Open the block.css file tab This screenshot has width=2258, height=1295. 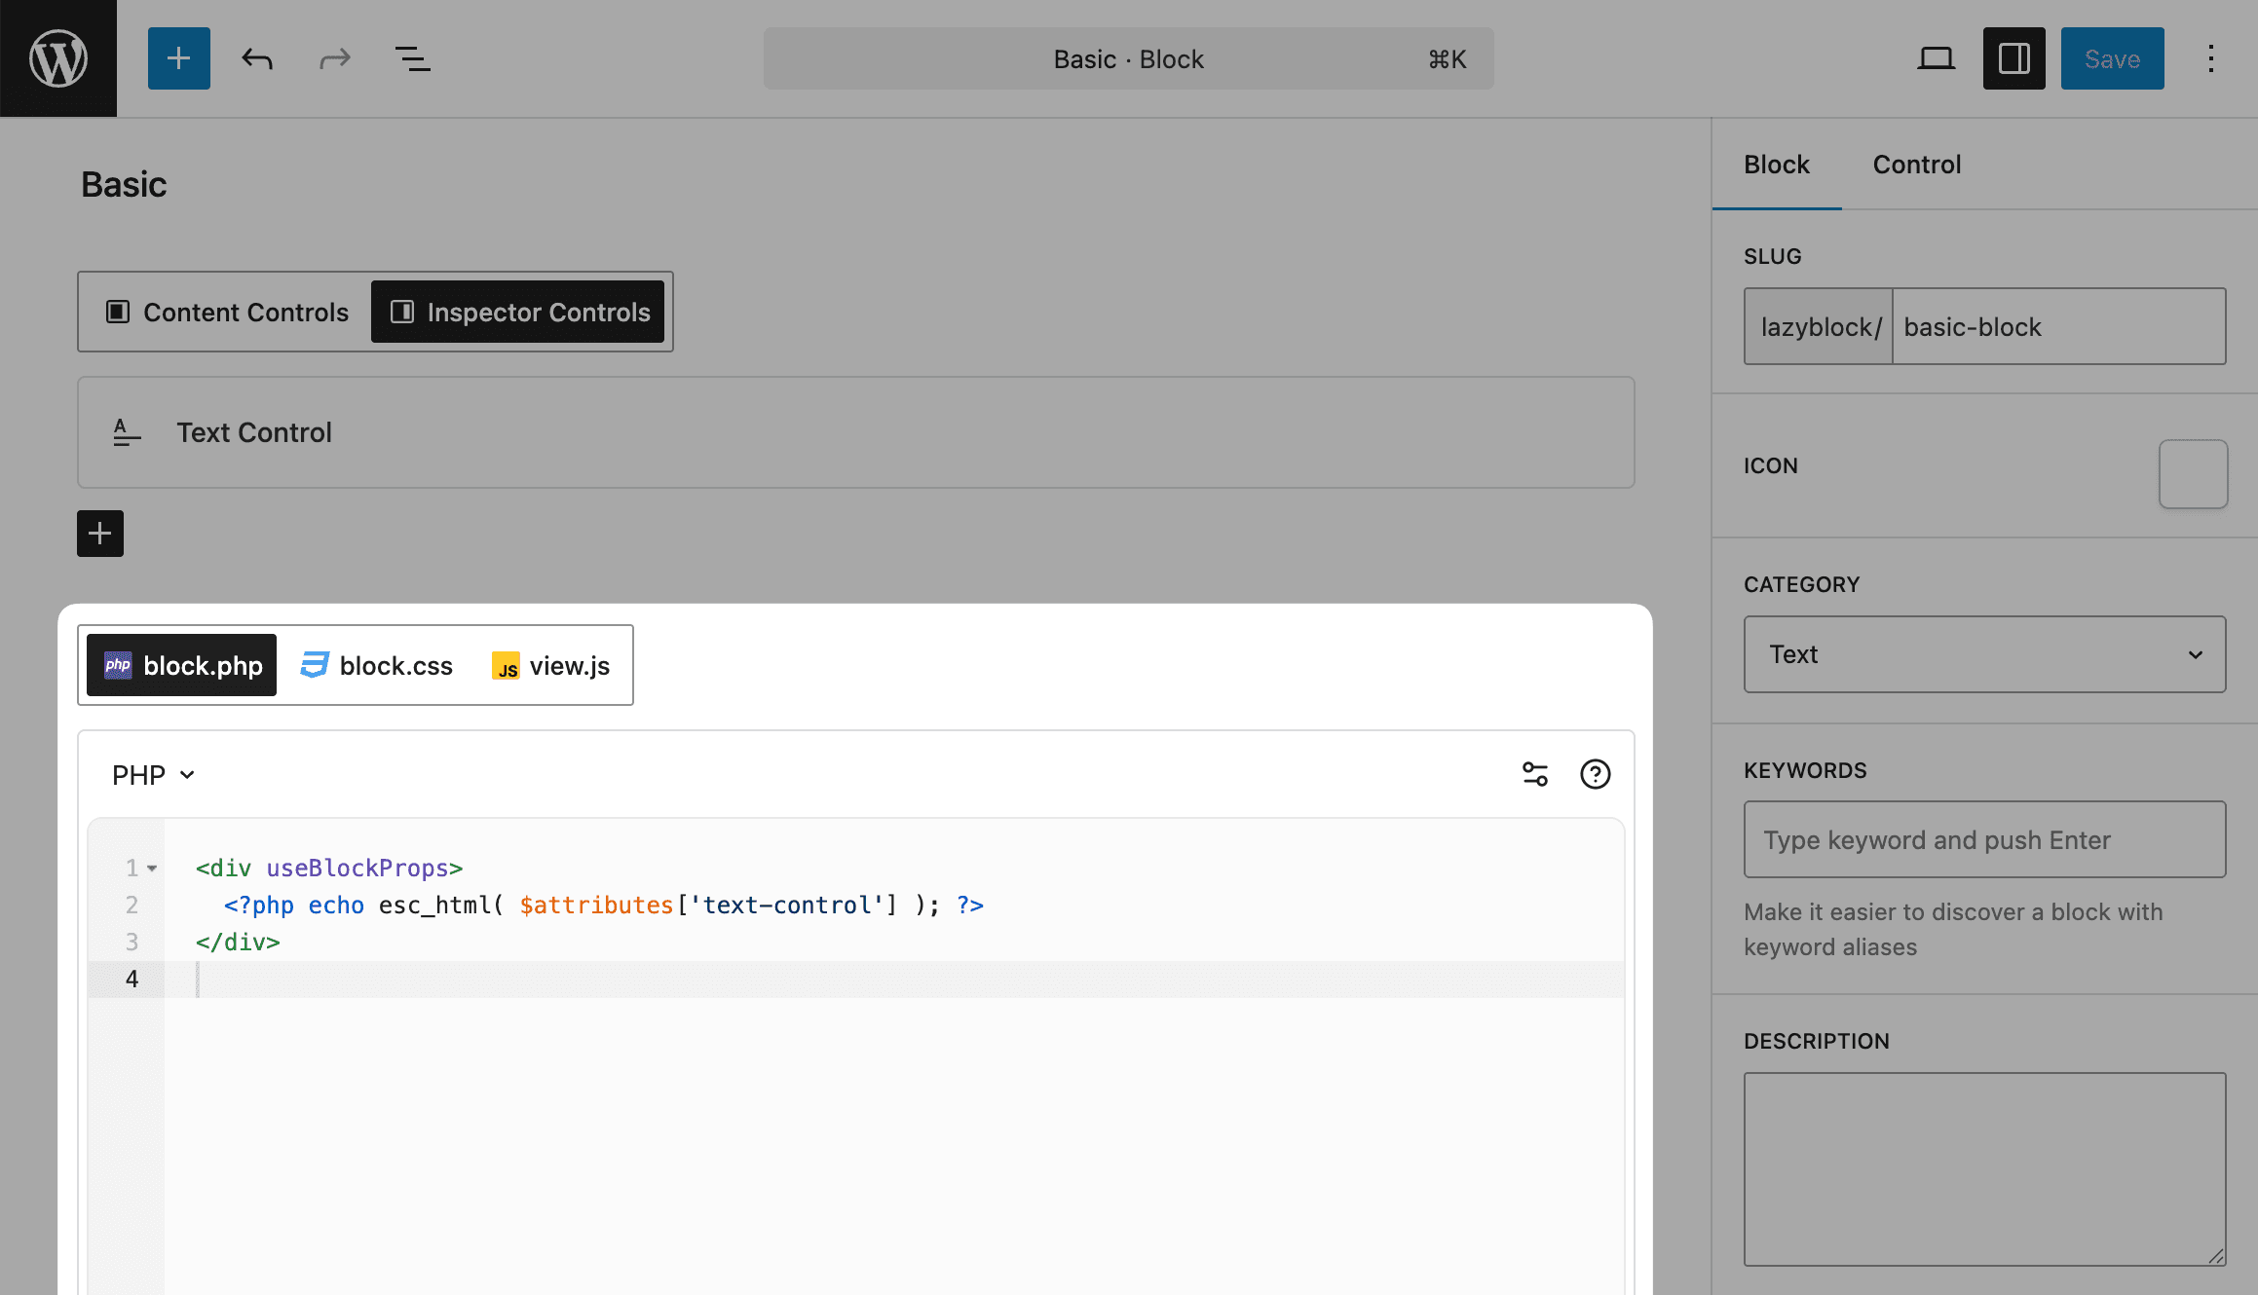(376, 665)
